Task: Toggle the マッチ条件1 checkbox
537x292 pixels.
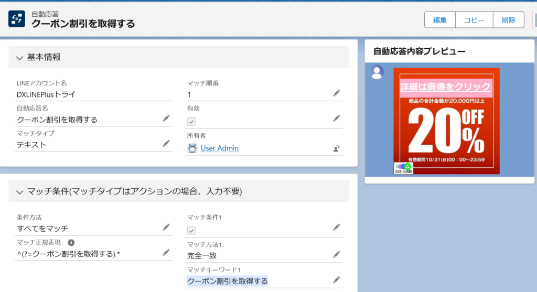Action: [x=192, y=230]
